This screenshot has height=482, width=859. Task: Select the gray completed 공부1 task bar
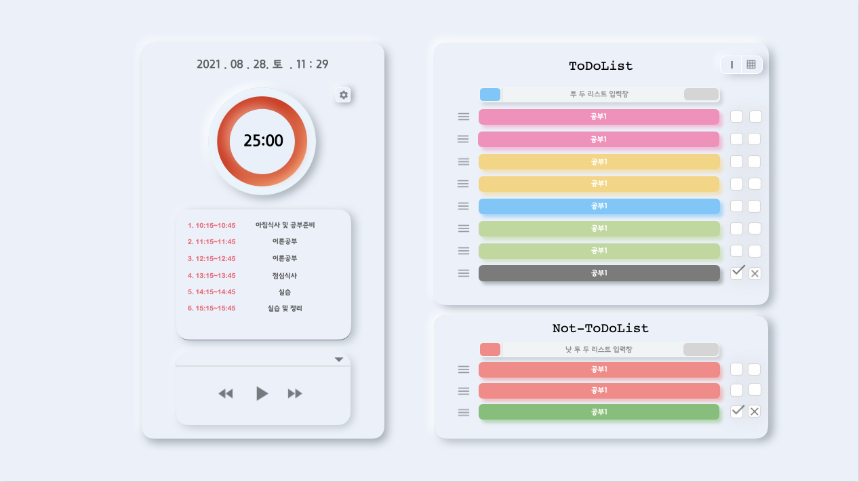pyautogui.click(x=599, y=273)
